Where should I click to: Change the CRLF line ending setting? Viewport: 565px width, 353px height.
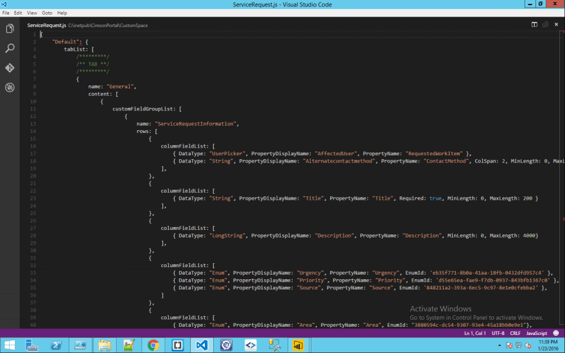coord(516,334)
